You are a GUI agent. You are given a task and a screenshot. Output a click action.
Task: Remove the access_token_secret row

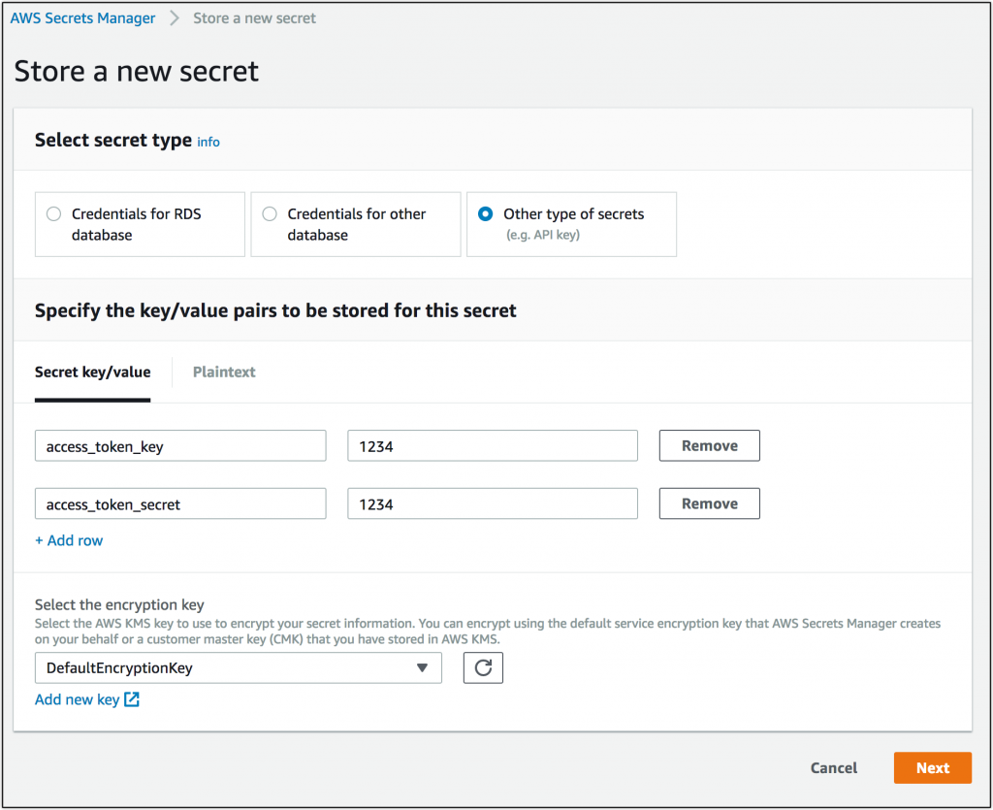click(709, 503)
